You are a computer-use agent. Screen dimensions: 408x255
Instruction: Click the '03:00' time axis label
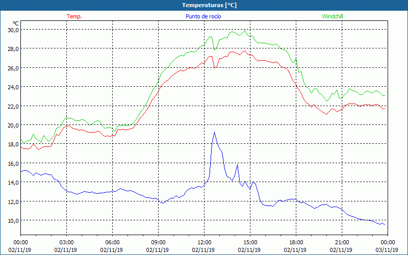point(67,243)
